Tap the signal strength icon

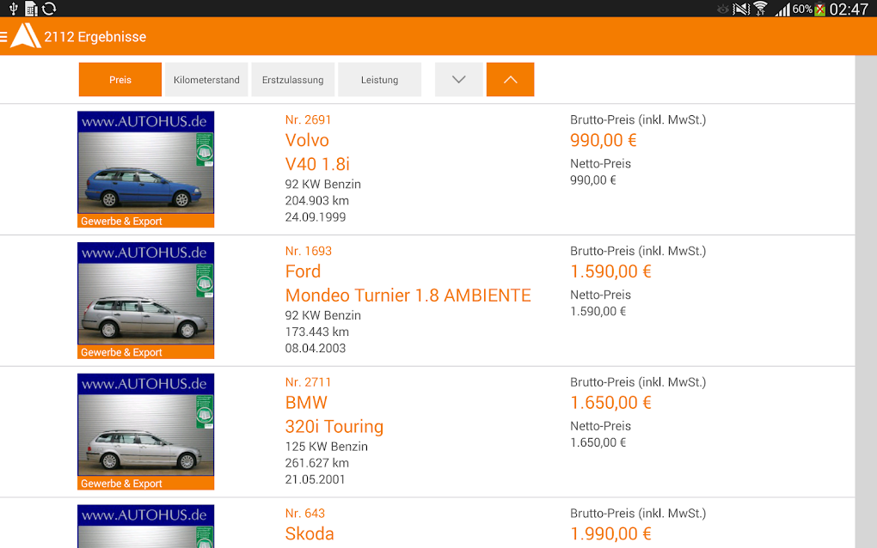click(x=782, y=9)
